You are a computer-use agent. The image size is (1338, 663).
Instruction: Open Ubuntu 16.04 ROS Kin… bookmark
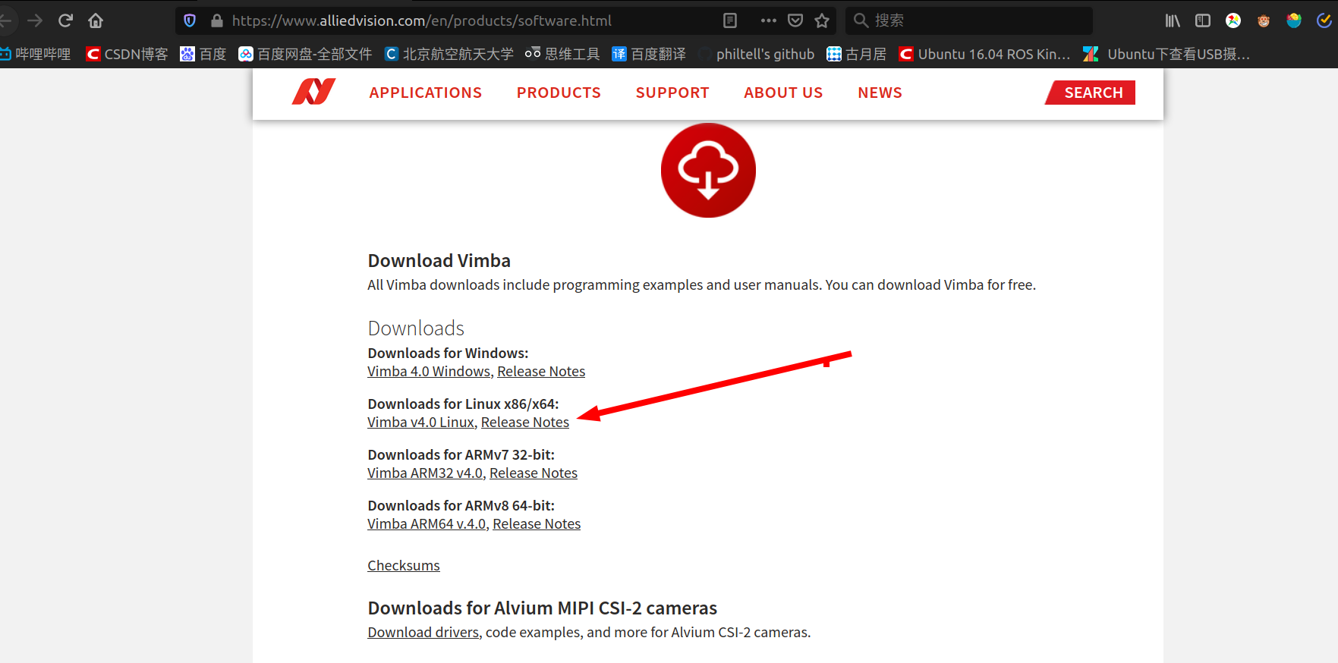point(984,54)
